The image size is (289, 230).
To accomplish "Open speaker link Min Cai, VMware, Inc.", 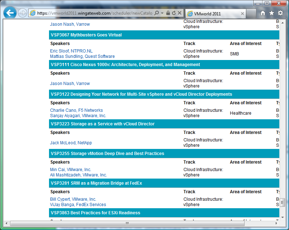I will 70,169.
